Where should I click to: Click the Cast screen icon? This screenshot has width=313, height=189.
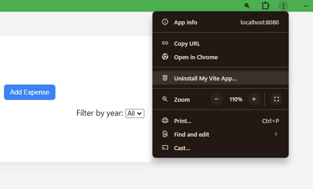[165, 148]
